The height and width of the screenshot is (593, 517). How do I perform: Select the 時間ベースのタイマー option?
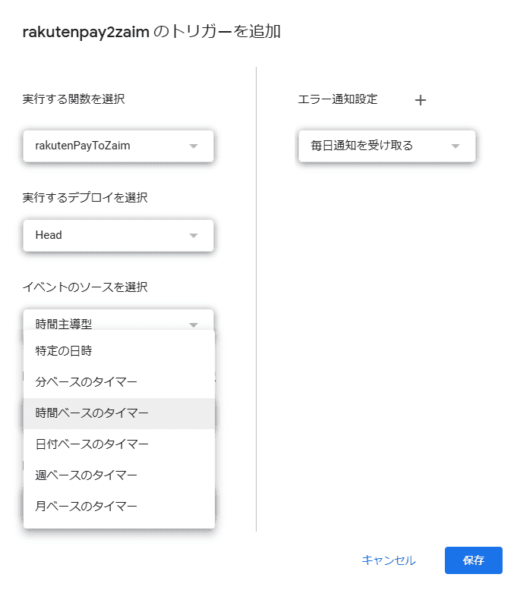click(x=92, y=413)
